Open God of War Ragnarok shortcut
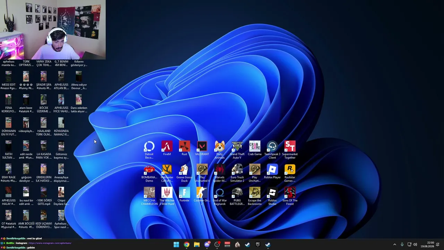Image resolution: width=444 pixels, height=250 pixels. (x=220, y=196)
